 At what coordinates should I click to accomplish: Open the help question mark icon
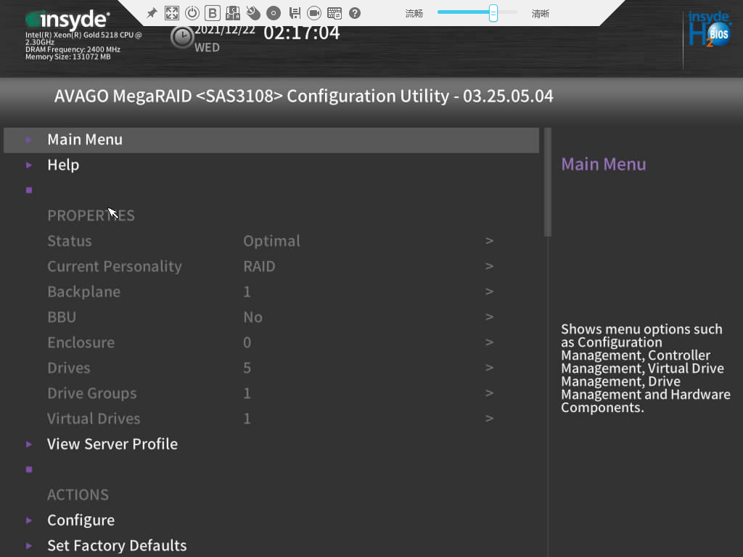click(x=355, y=13)
